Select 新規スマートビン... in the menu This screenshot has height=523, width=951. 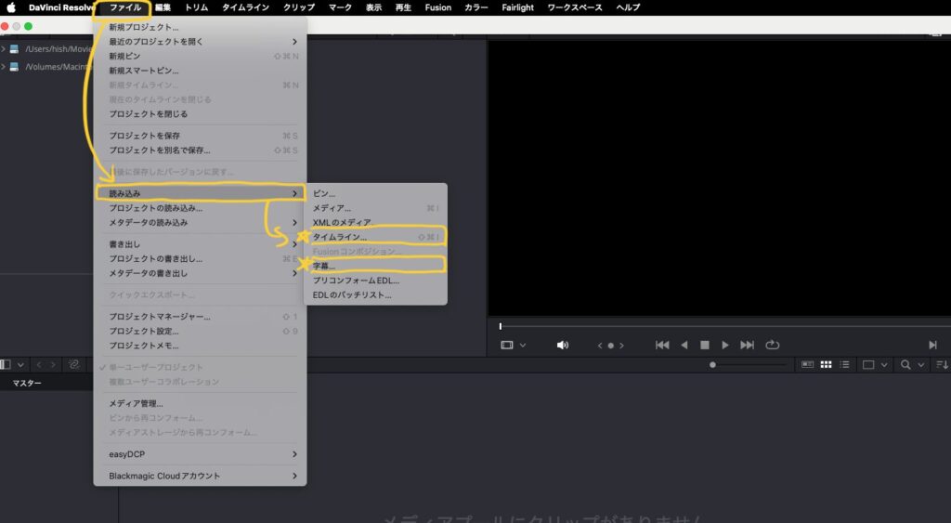(x=201, y=71)
